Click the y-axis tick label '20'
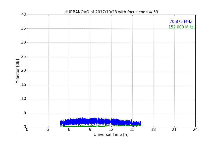 [24, 70]
